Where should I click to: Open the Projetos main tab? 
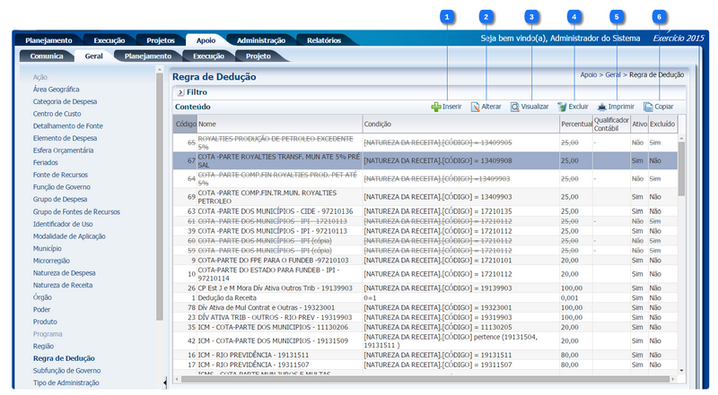tap(161, 40)
